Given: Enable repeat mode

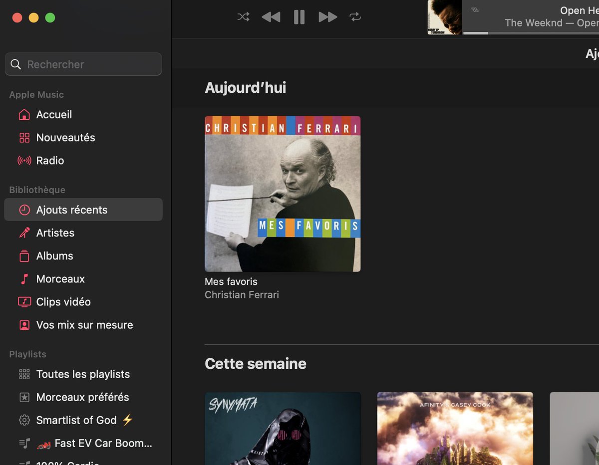Looking at the screenshot, I should click(x=355, y=16).
